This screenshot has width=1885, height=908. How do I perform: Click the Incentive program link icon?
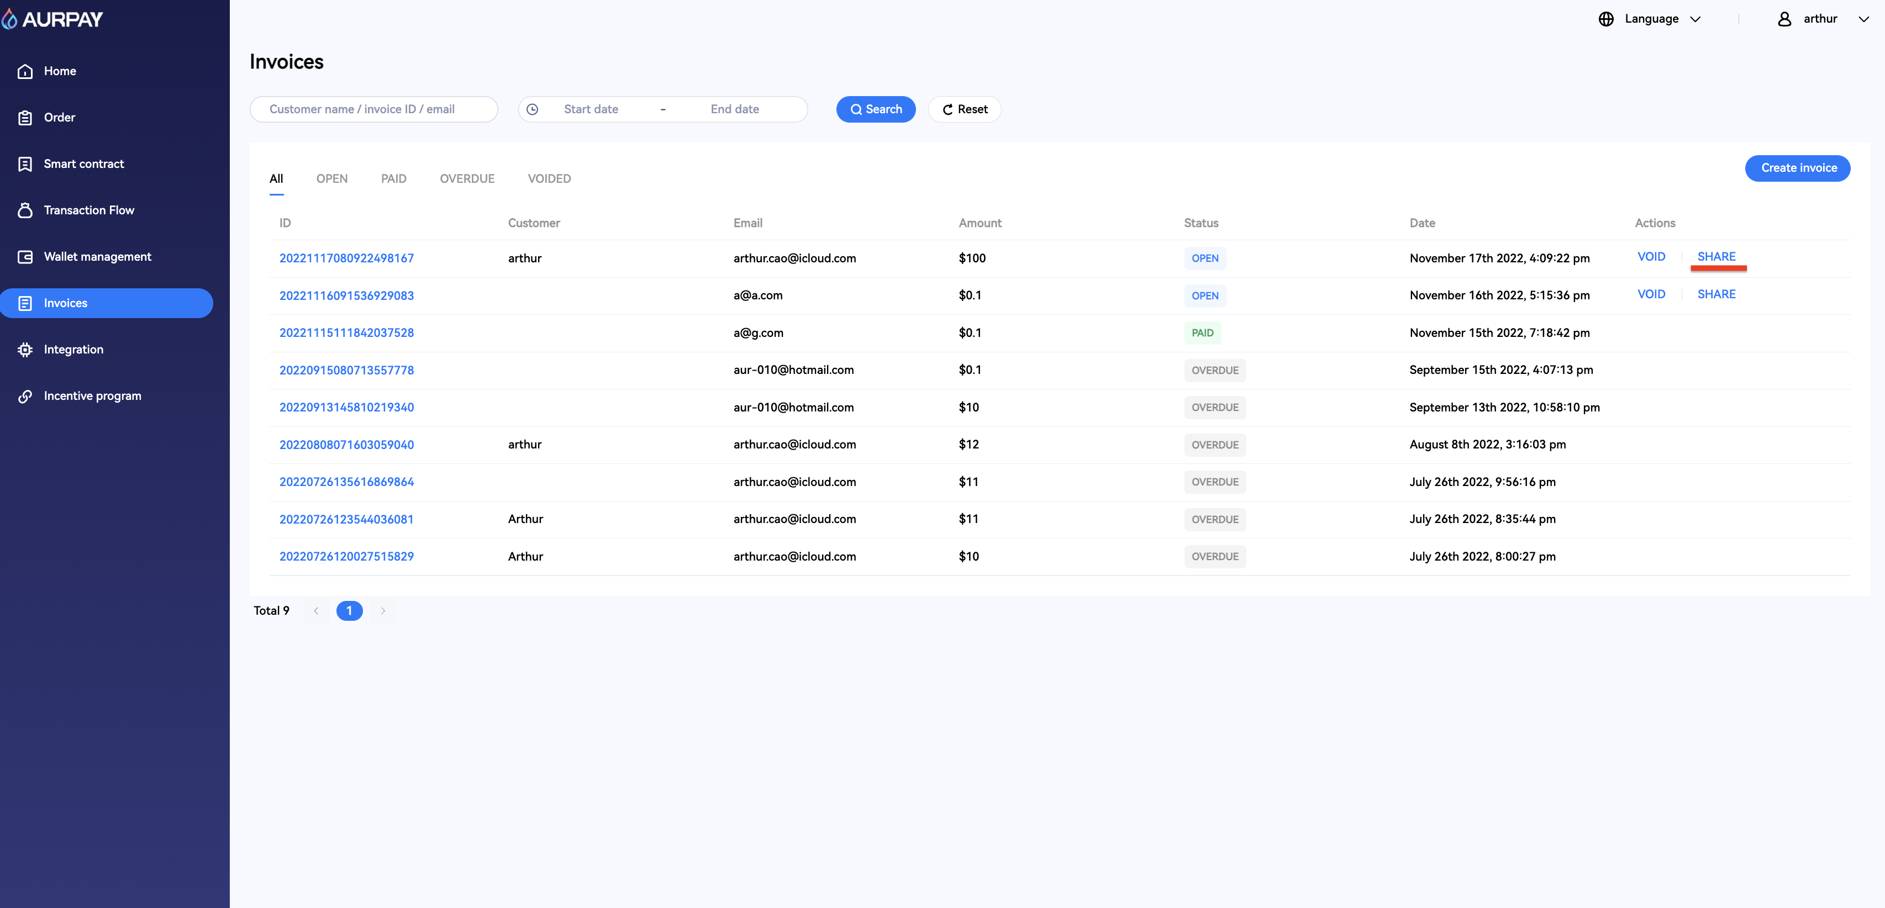25,396
